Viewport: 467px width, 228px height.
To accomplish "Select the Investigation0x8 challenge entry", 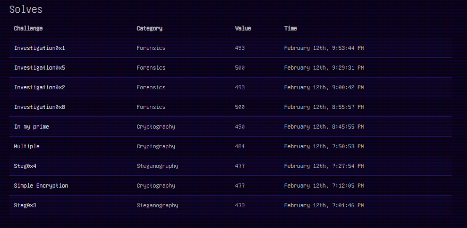I will (x=39, y=107).
